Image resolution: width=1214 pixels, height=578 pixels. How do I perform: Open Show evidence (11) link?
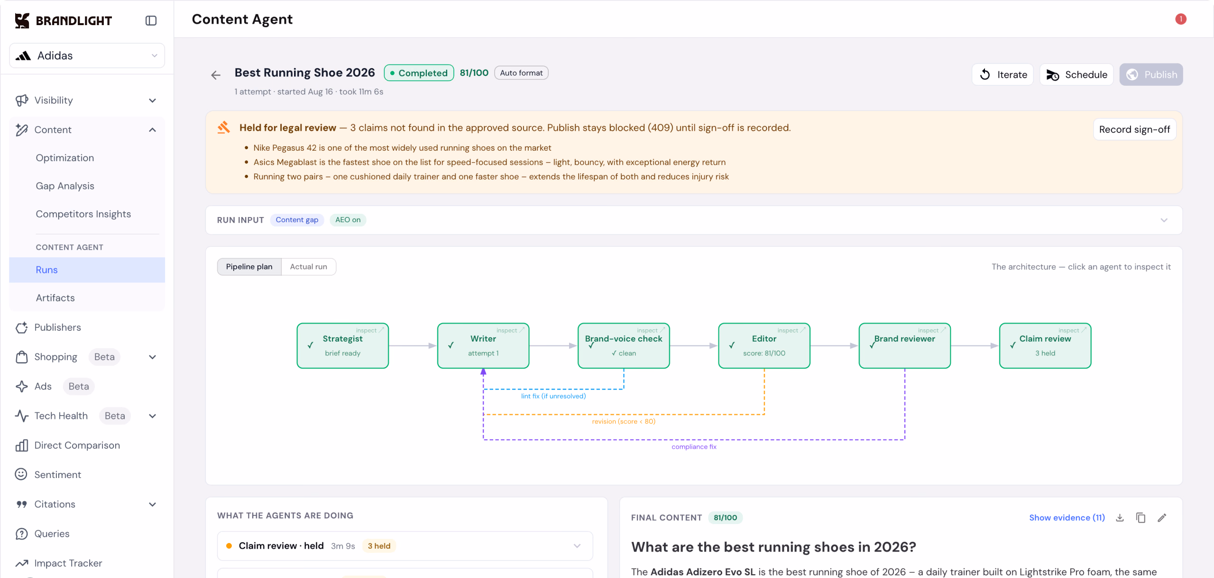point(1067,518)
